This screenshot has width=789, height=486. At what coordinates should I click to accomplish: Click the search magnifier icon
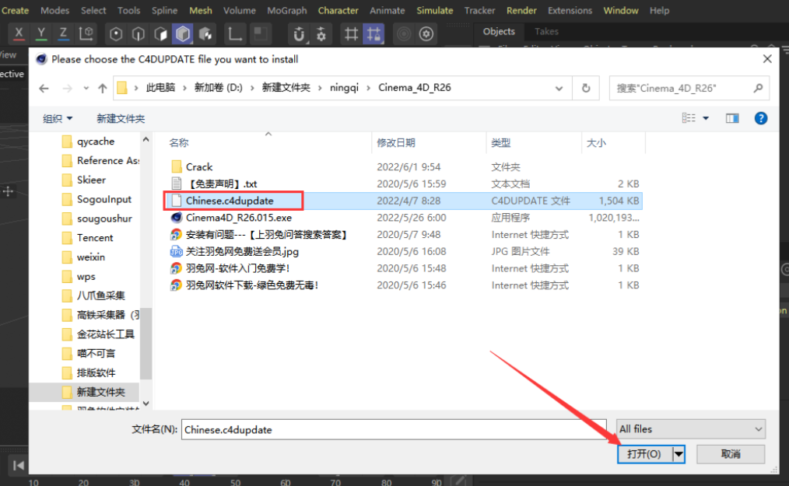pos(758,89)
